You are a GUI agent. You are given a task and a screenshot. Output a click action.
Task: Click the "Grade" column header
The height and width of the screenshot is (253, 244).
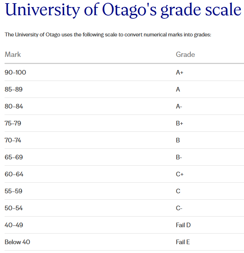click(185, 54)
